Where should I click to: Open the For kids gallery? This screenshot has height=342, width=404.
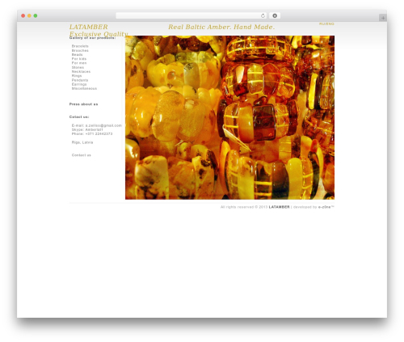[x=79, y=59]
